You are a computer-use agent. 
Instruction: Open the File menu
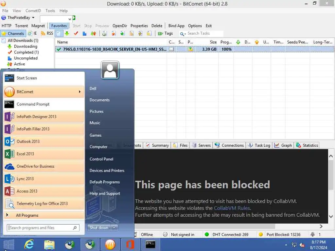[x=5, y=11]
